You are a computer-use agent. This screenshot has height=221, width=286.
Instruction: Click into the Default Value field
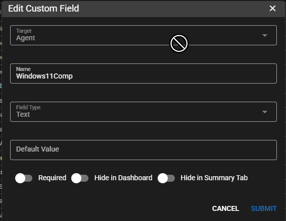tap(144, 150)
